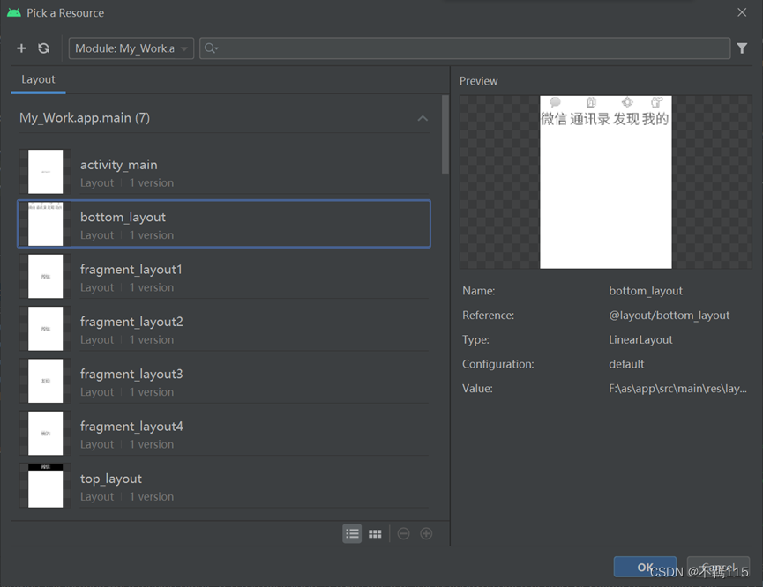
Task: Click the default configuration value
Action: (x=626, y=364)
